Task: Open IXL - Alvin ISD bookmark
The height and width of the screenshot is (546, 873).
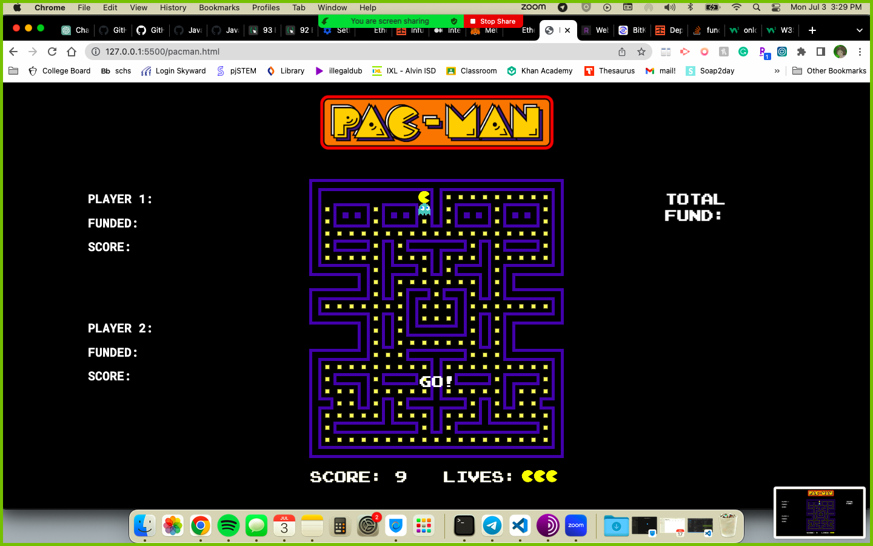Action: point(404,71)
